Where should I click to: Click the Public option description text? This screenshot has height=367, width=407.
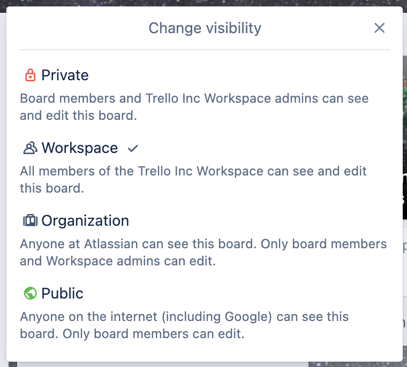[184, 325]
